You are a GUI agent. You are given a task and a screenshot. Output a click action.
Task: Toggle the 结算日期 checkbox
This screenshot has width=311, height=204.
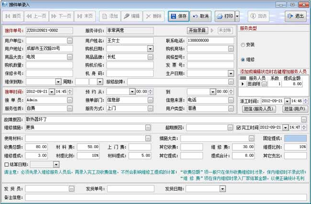(7, 164)
